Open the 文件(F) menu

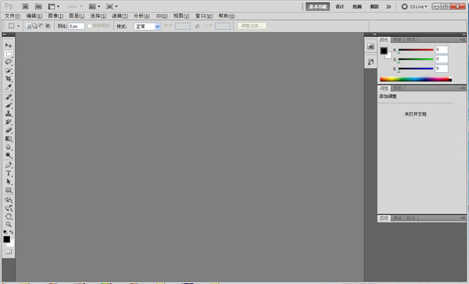point(13,16)
